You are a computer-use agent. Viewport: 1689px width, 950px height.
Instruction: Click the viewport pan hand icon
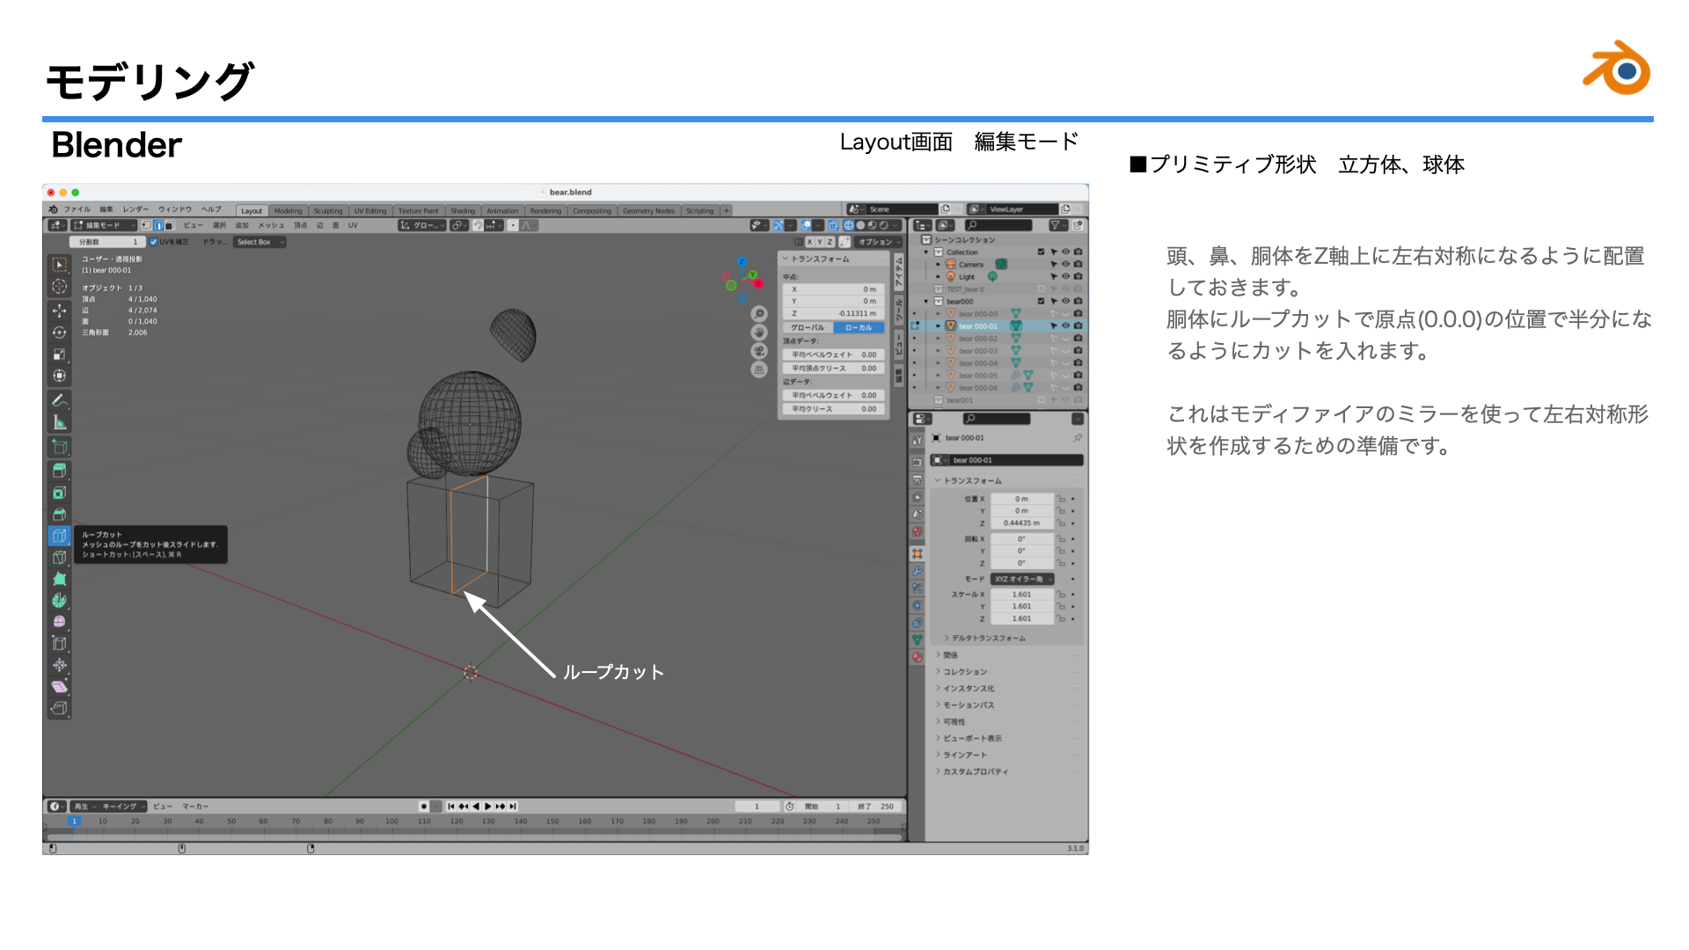point(759,332)
